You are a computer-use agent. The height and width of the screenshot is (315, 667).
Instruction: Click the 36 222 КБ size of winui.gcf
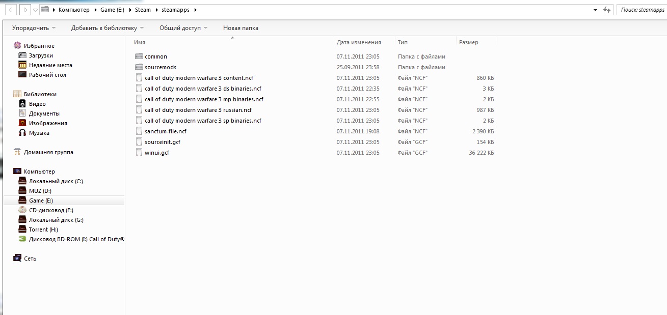point(482,153)
